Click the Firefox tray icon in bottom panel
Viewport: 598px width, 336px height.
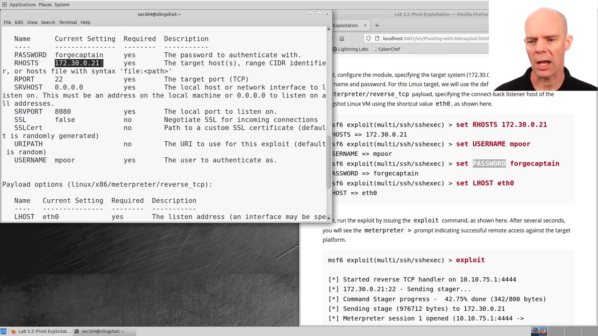click(x=543, y=331)
